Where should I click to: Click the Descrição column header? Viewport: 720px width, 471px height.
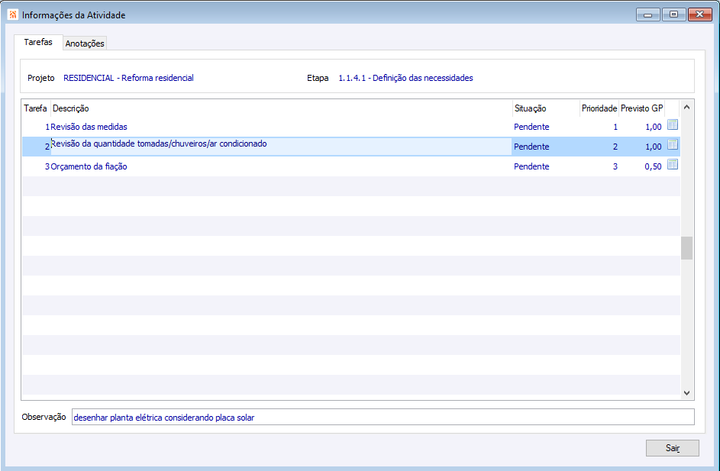(x=282, y=108)
